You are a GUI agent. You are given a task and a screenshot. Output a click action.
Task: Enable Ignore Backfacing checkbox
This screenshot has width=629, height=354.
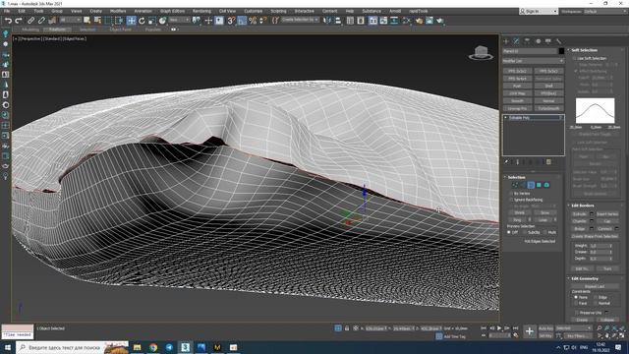click(x=511, y=200)
